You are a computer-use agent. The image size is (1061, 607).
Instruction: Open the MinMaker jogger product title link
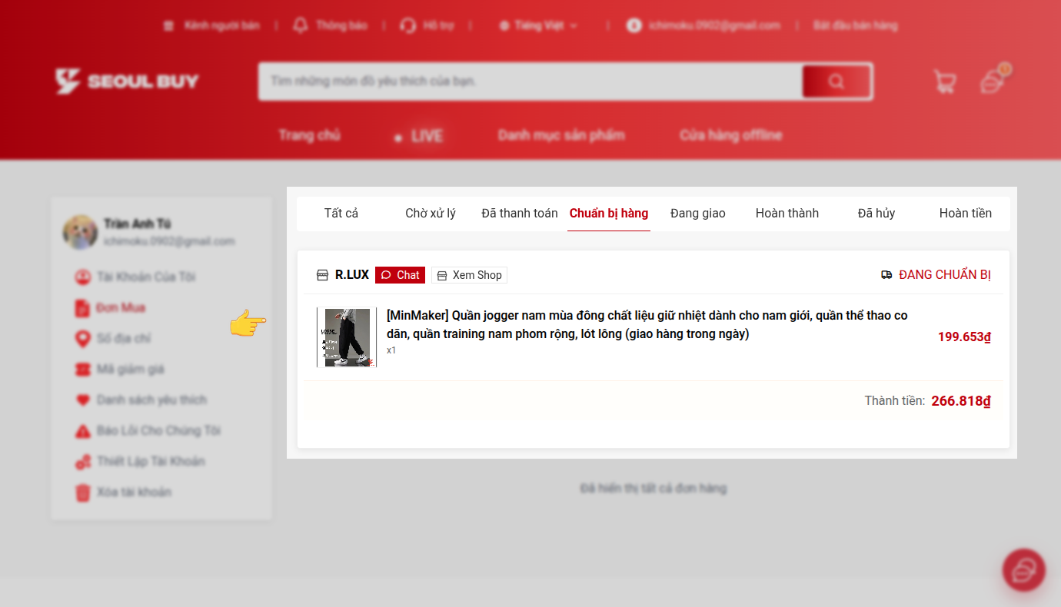pos(646,325)
